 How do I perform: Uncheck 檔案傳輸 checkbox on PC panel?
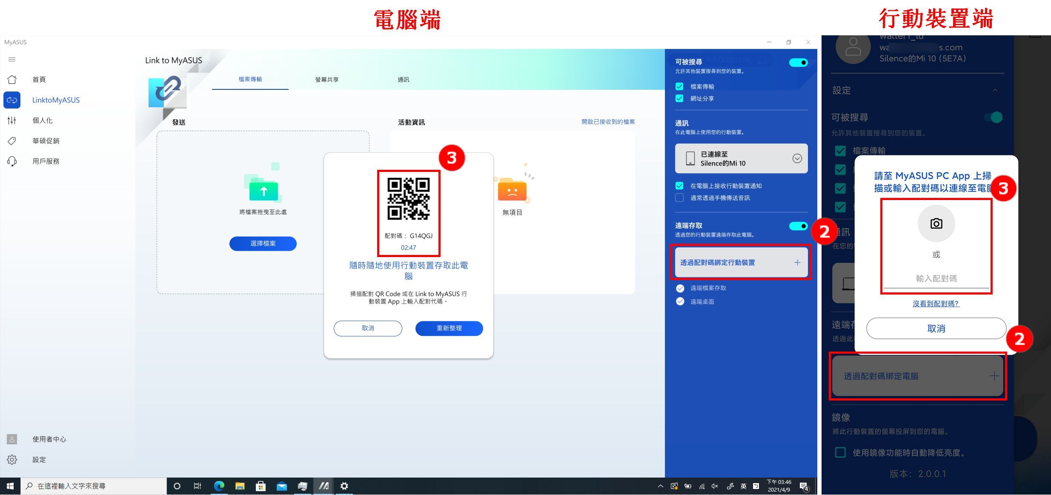pyautogui.click(x=679, y=86)
